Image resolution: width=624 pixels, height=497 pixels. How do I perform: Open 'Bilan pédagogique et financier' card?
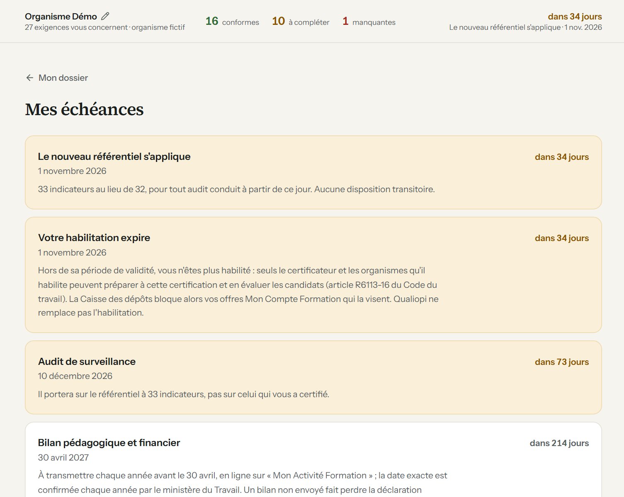(313, 460)
